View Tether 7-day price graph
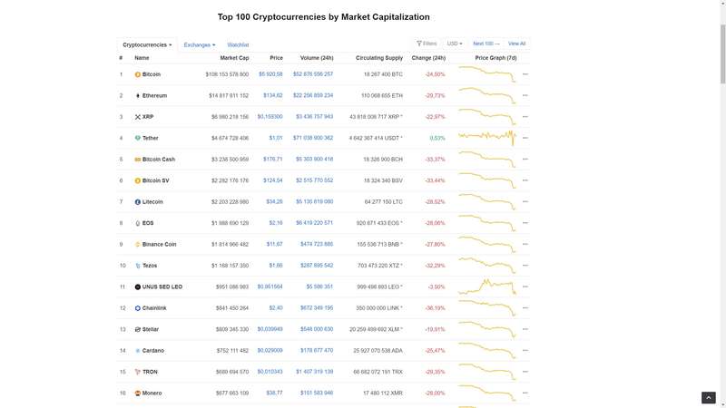This screenshot has height=408, width=726. 487,138
